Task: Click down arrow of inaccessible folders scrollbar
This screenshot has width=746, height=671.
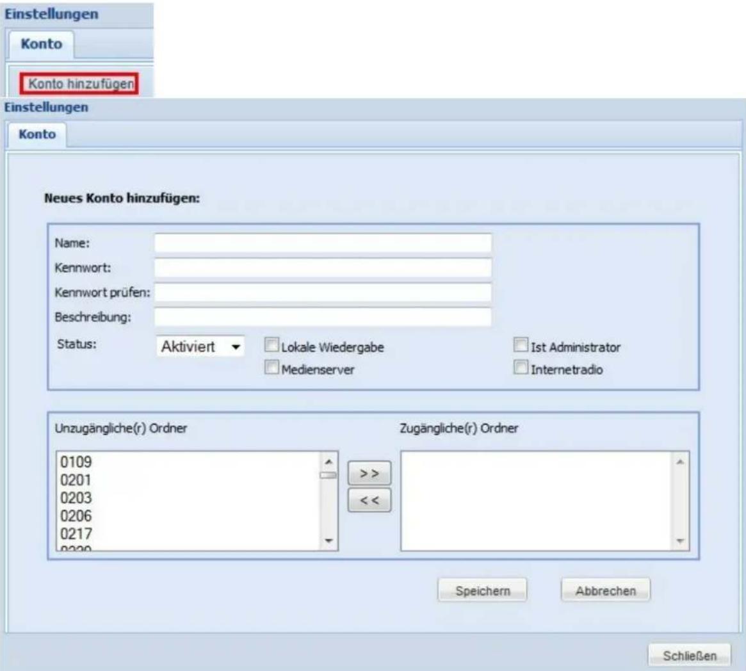Action: [x=328, y=540]
